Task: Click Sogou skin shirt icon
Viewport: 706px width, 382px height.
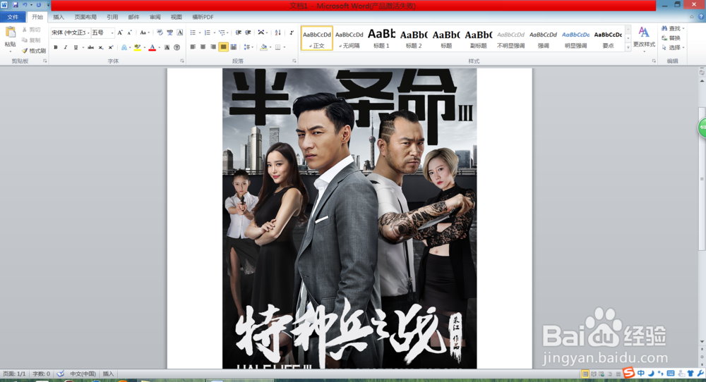Action: pos(690,374)
